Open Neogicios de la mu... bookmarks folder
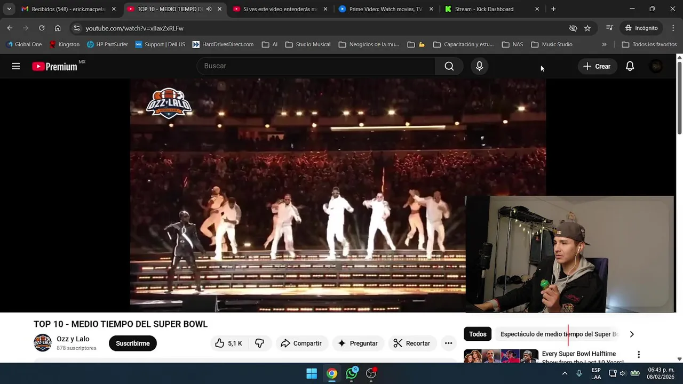This screenshot has height=384, width=683. click(x=369, y=44)
